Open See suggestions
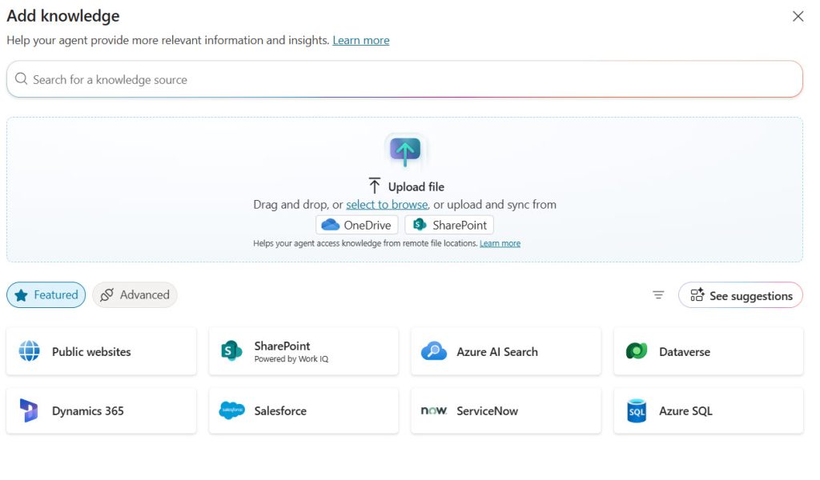This screenshot has width=820, height=480. coord(741,295)
